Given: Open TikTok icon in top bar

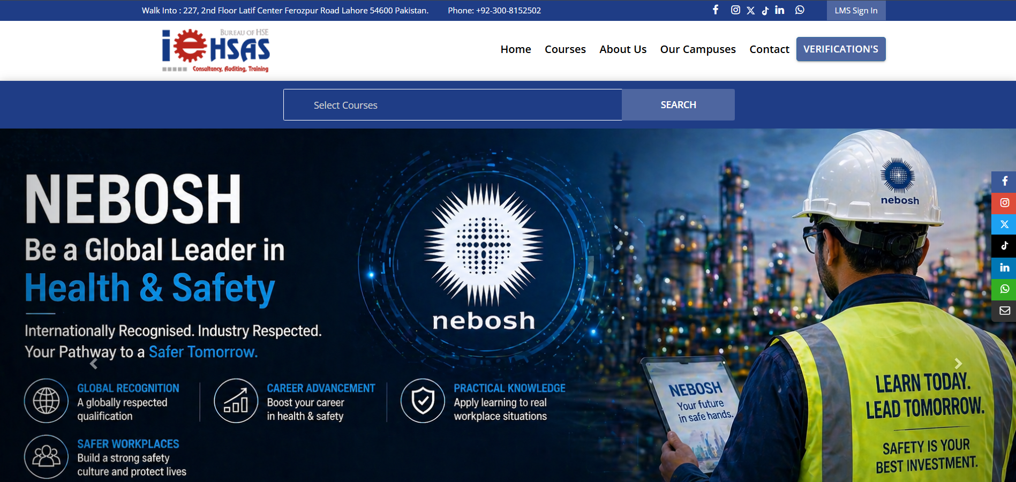Looking at the screenshot, I should (x=765, y=10).
